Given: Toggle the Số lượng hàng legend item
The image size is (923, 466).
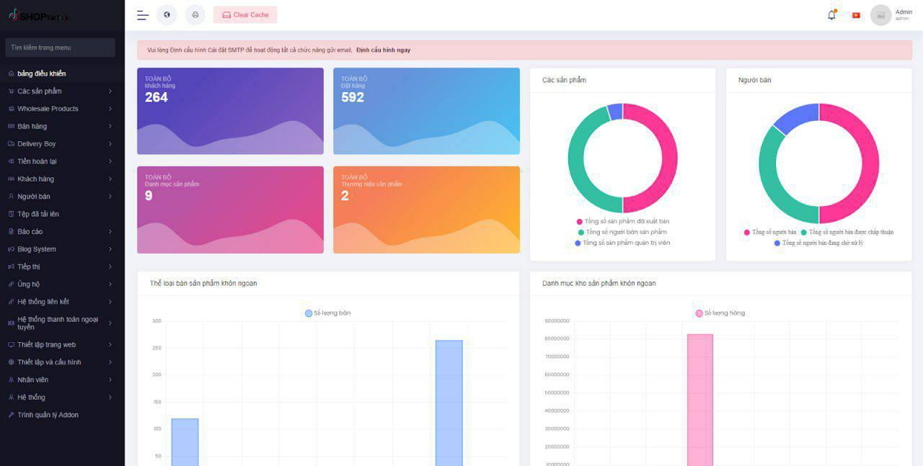Looking at the screenshot, I should (720, 313).
